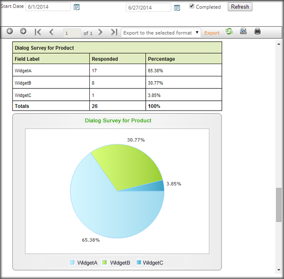
Task: Click the 3.85% table cell
Action: pyautogui.click(x=184, y=95)
